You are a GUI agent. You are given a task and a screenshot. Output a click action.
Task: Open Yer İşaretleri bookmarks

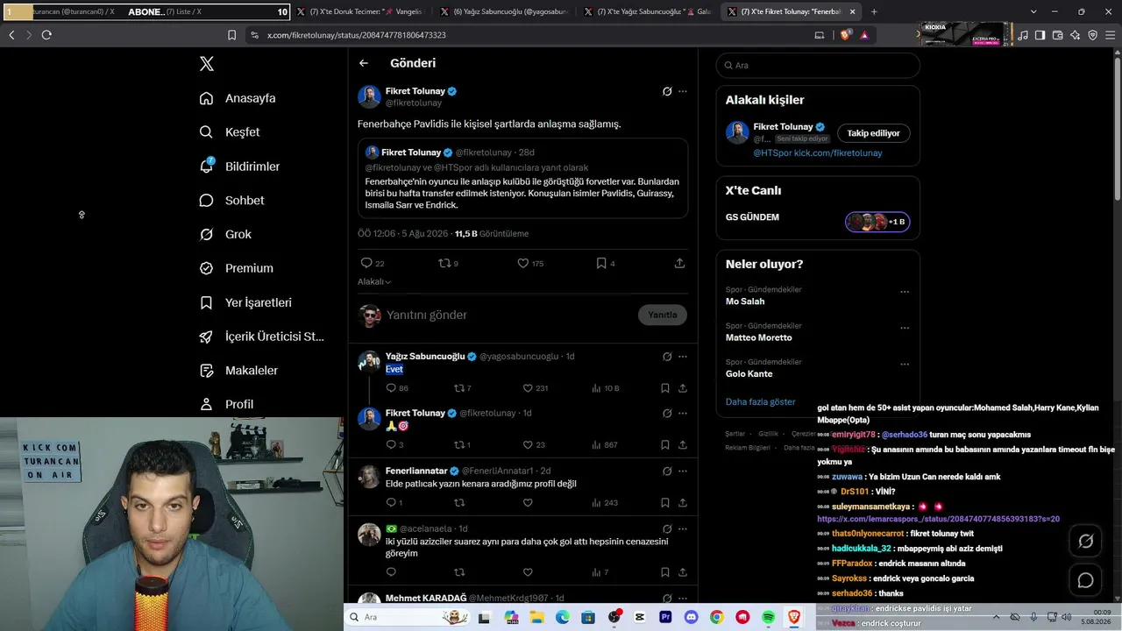click(245, 302)
